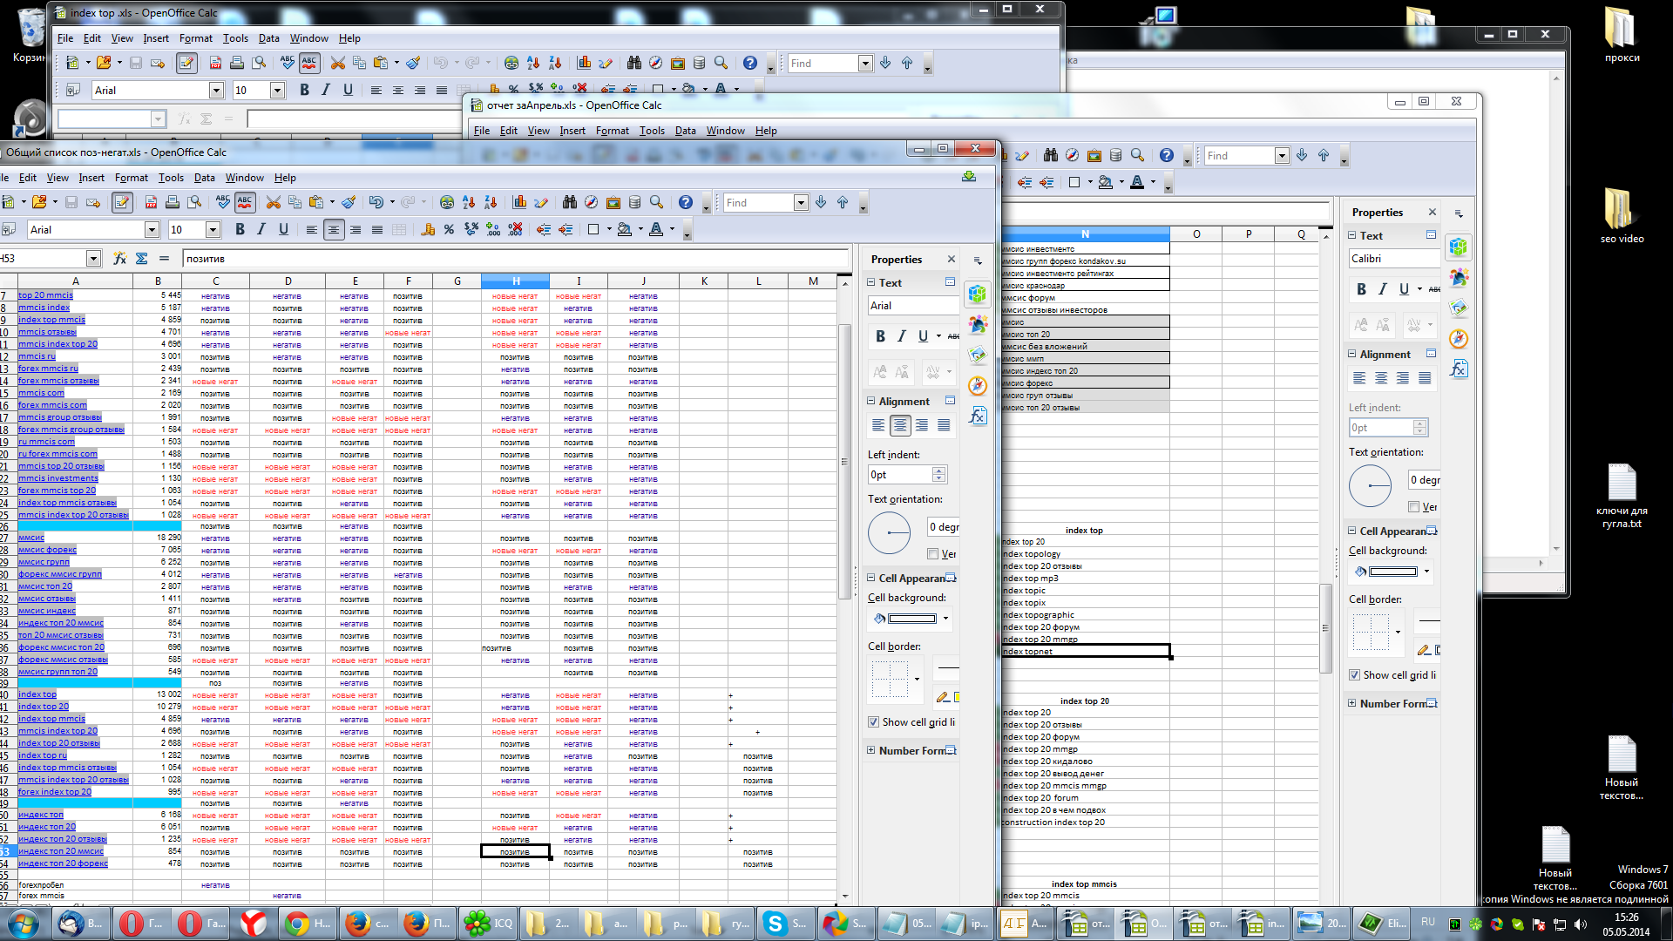Click Percent number format icon in front window

[449, 229]
